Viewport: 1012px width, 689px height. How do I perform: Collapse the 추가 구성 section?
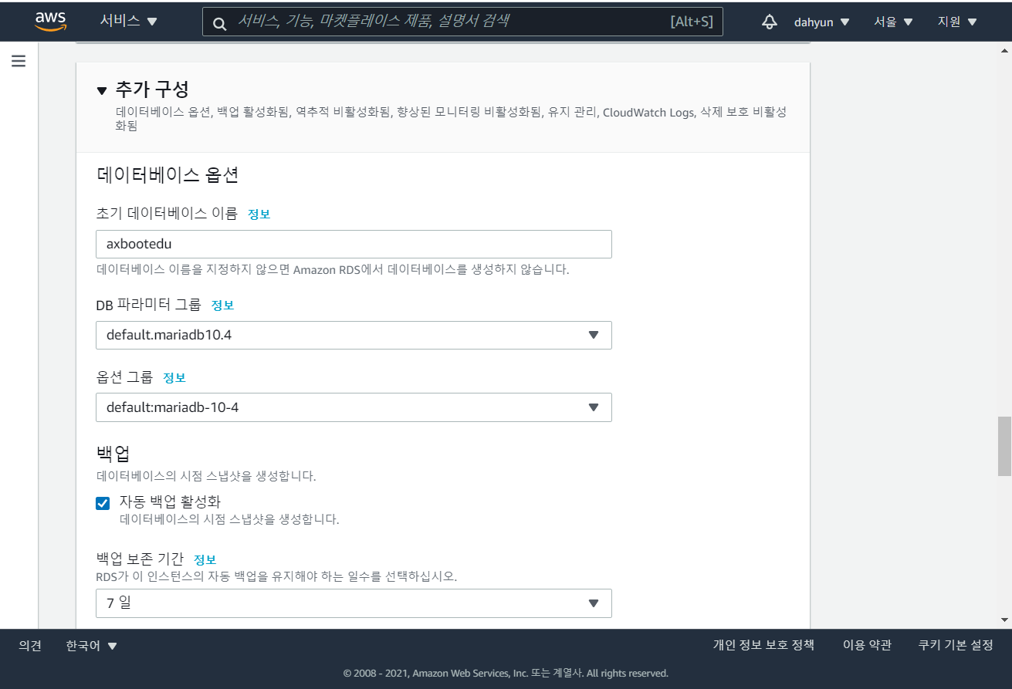pyautogui.click(x=102, y=90)
